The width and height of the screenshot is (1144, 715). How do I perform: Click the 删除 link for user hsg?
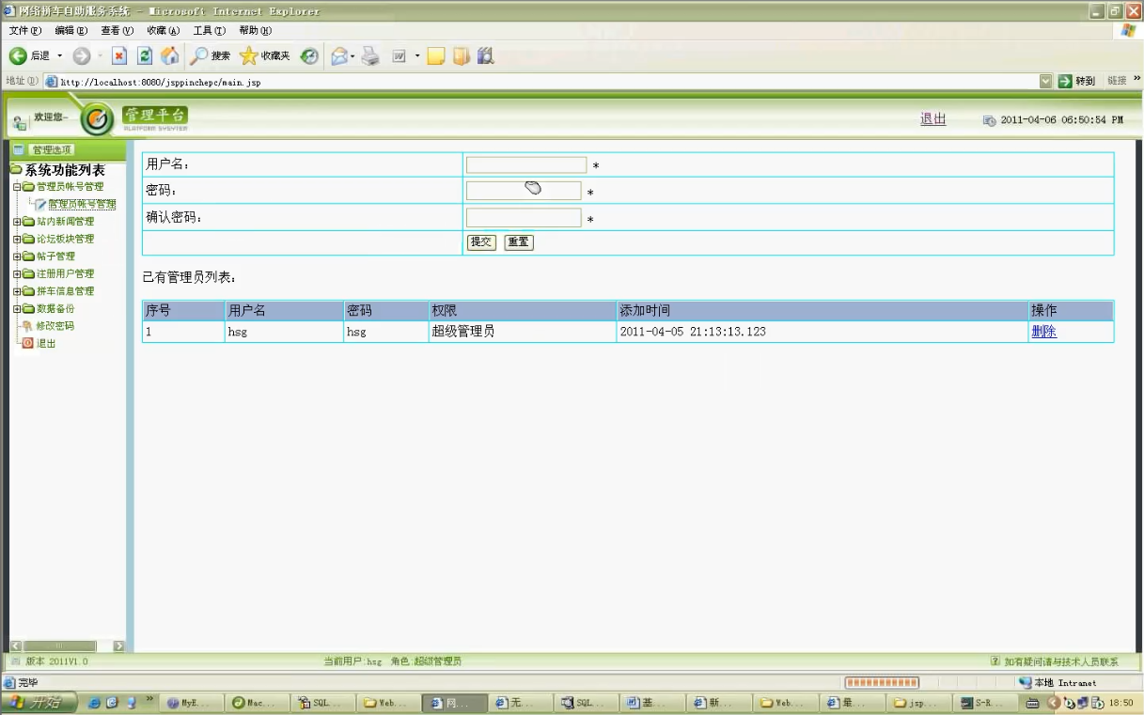coord(1043,332)
